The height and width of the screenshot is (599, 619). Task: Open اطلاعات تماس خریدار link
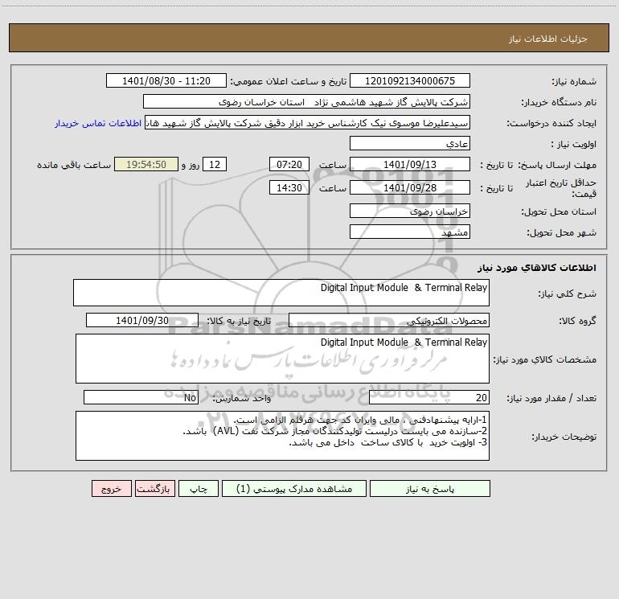(98, 123)
